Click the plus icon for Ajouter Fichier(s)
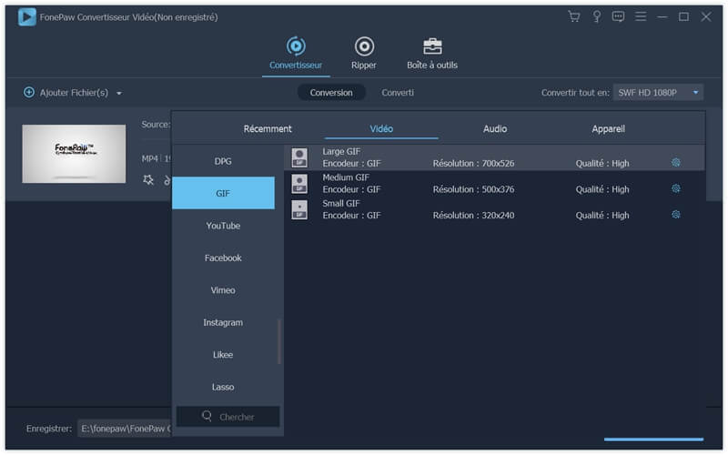The width and height of the screenshot is (728, 455). 29,93
